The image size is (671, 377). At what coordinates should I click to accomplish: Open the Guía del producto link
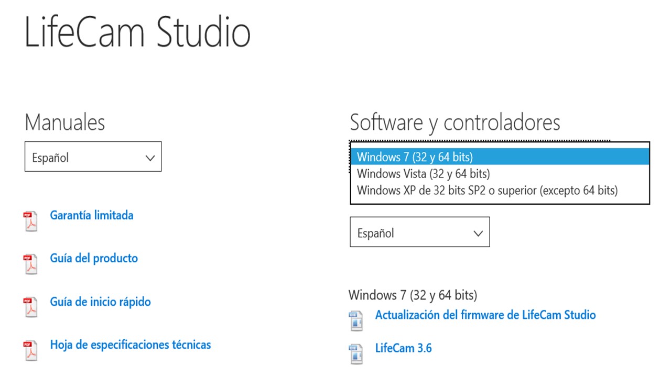(x=94, y=258)
